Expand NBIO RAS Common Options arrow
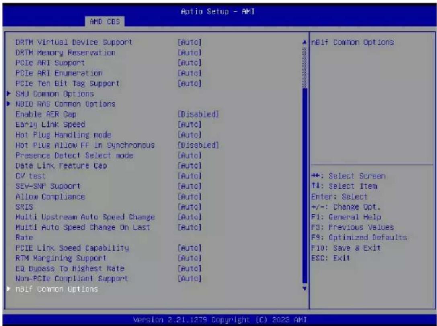The width and height of the screenshot is (437, 326). (x=9, y=104)
